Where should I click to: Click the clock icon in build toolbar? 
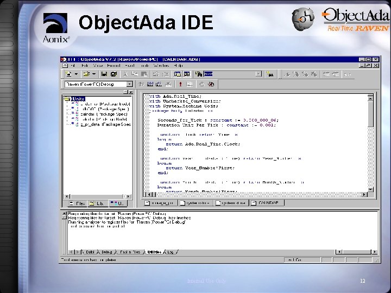201,84
